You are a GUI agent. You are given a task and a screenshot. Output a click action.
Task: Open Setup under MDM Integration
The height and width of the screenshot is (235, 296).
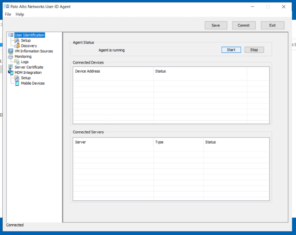(26, 78)
